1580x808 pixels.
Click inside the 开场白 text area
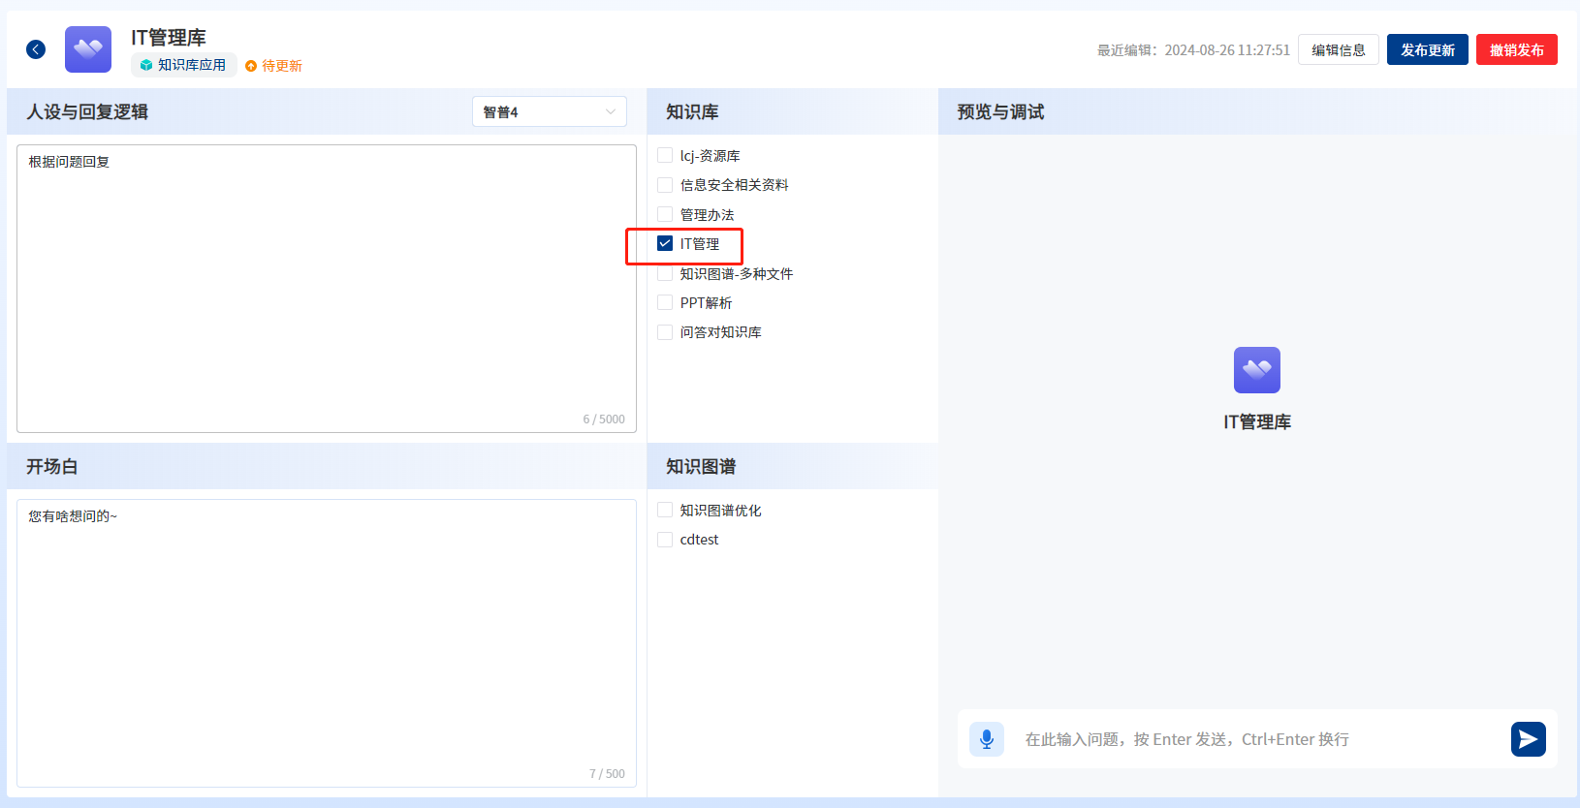click(326, 641)
